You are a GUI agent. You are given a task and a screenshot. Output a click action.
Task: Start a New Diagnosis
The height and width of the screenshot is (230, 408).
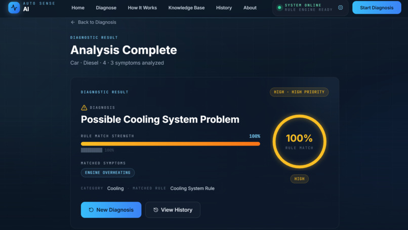[111, 210]
